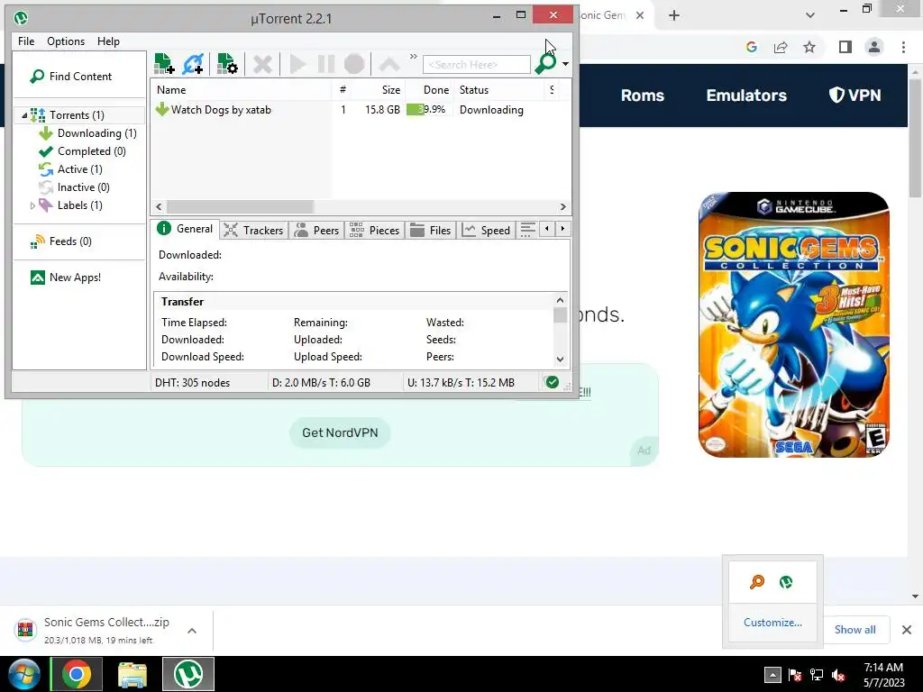This screenshot has width=923, height=692.
Task: Select Active (1) category
Action: tap(70, 169)
